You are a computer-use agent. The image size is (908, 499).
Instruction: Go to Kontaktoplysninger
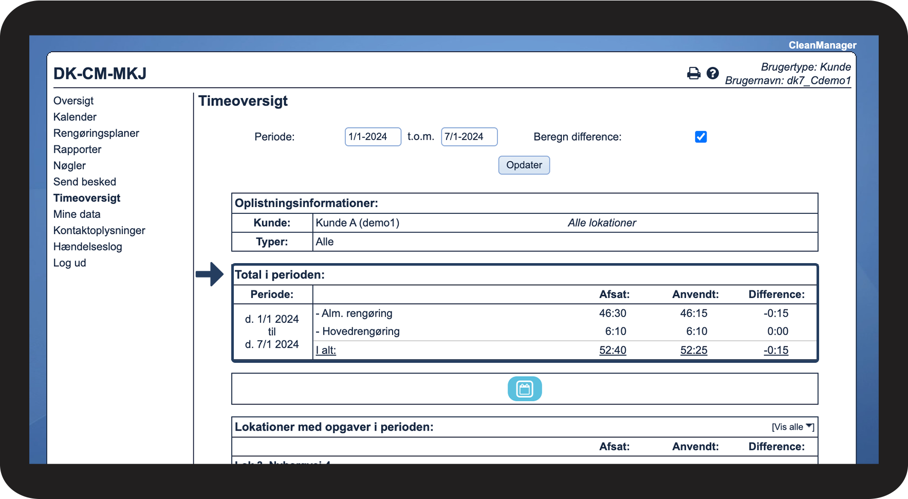click(99, 230)
